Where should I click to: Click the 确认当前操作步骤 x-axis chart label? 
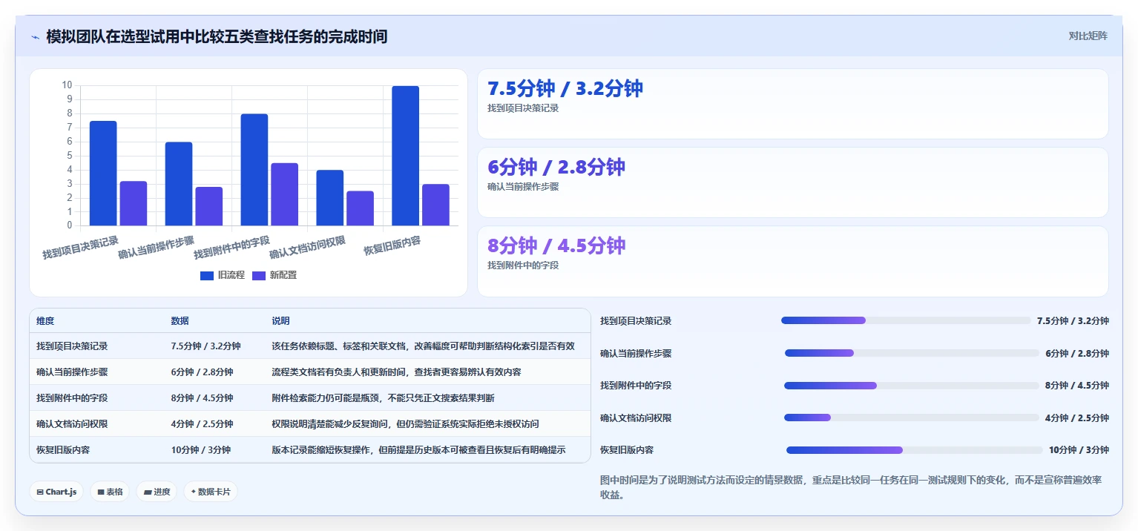point(157,247)
